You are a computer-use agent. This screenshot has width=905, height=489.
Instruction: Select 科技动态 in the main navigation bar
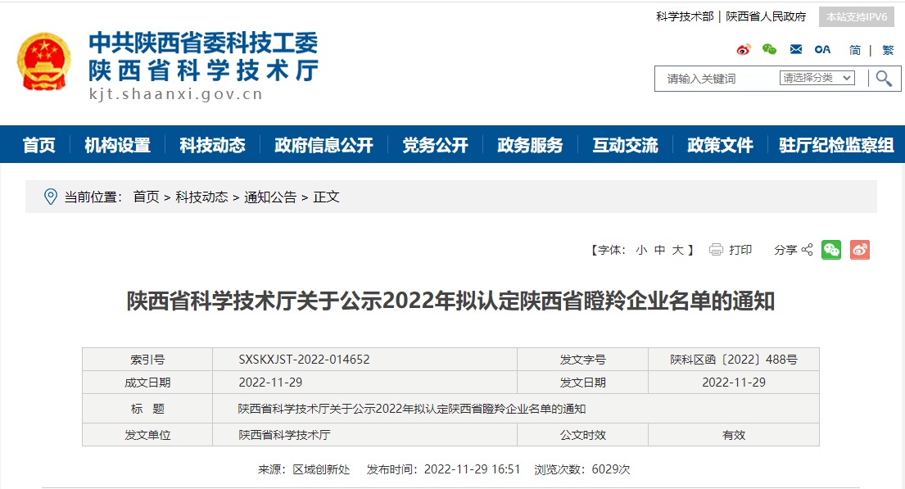pyautogui.click(x=212, y=145)
